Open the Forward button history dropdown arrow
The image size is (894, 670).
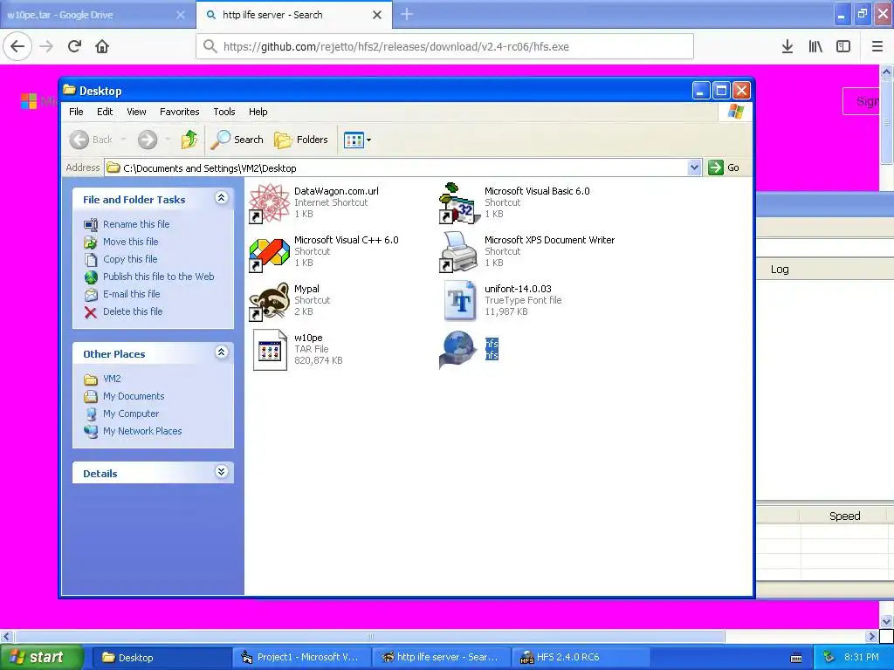tap(168, 140)
